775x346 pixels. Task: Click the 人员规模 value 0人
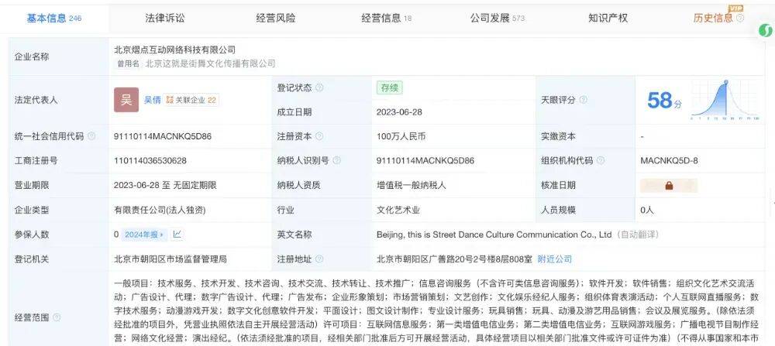coord(647,210)
